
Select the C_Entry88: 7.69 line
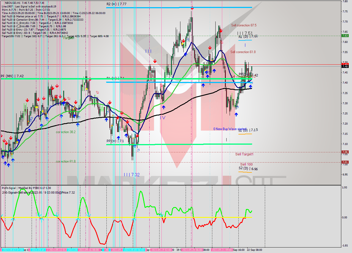pos(34,26)
